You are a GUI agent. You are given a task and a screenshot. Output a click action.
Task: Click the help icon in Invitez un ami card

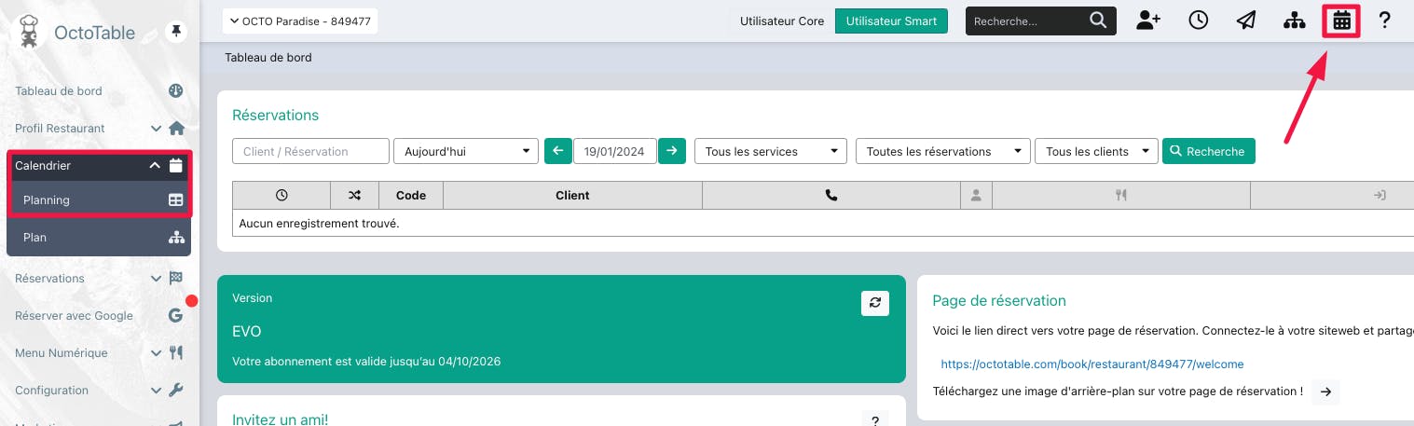(x=874, y=420)
